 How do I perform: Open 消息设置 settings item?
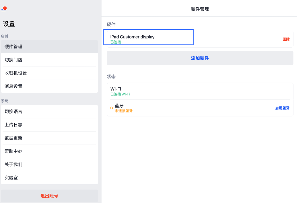tap(50, 86)
